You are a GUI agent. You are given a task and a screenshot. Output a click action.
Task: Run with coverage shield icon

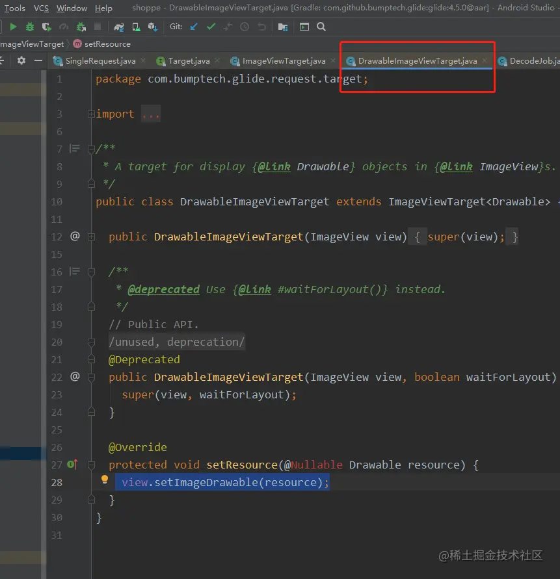point(46,27)
